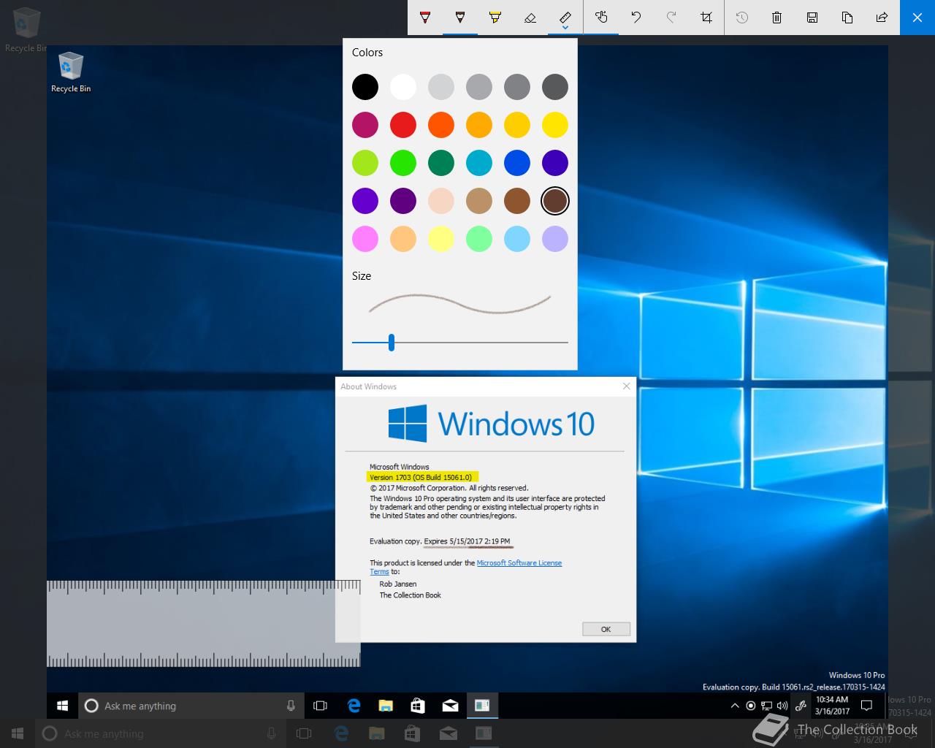The width and height of the screenshot is (935, 748).
Task: Pick the pastel pink swatch
Action: [x=365, y=239]
